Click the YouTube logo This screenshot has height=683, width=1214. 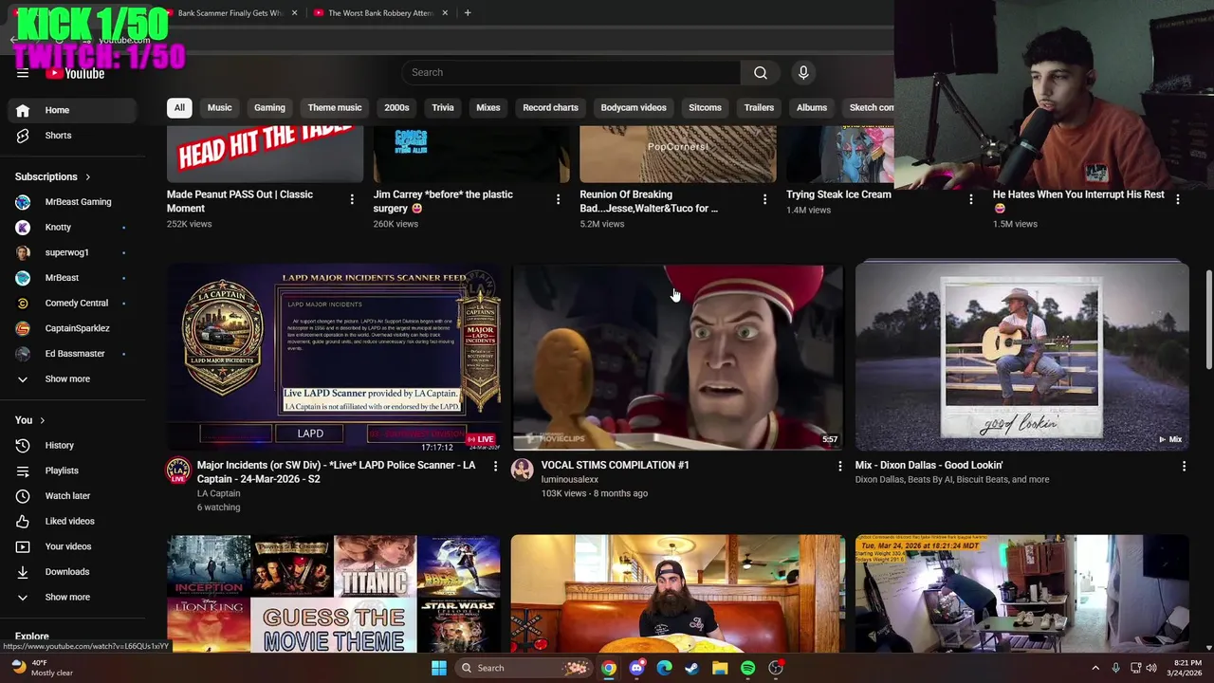[x=75, y=73]
